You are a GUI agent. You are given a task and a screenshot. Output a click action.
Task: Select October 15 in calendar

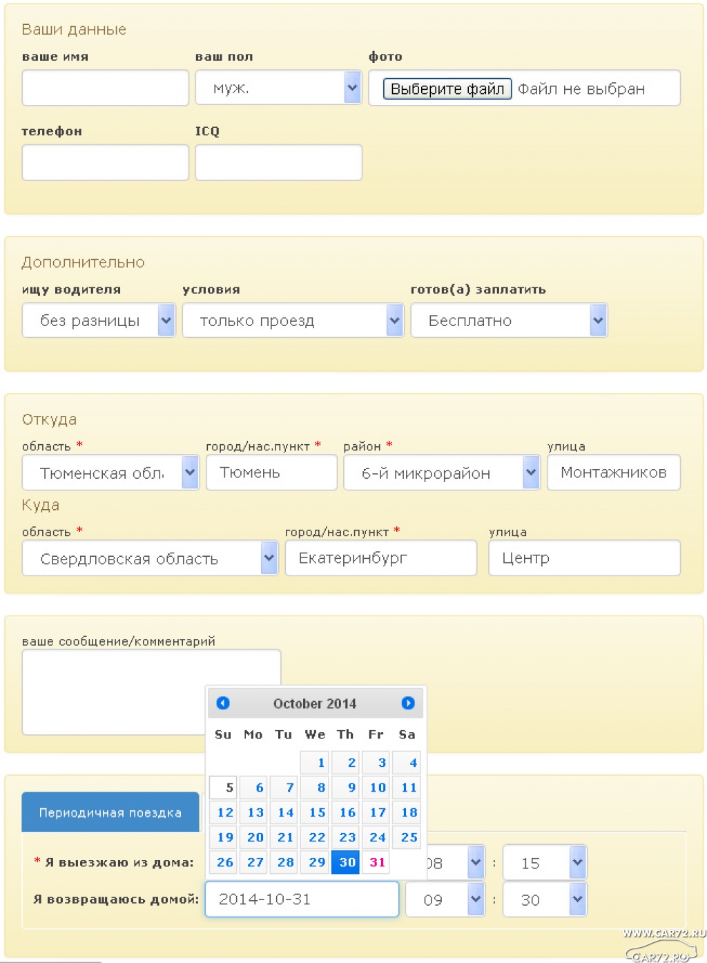(315, 812)
